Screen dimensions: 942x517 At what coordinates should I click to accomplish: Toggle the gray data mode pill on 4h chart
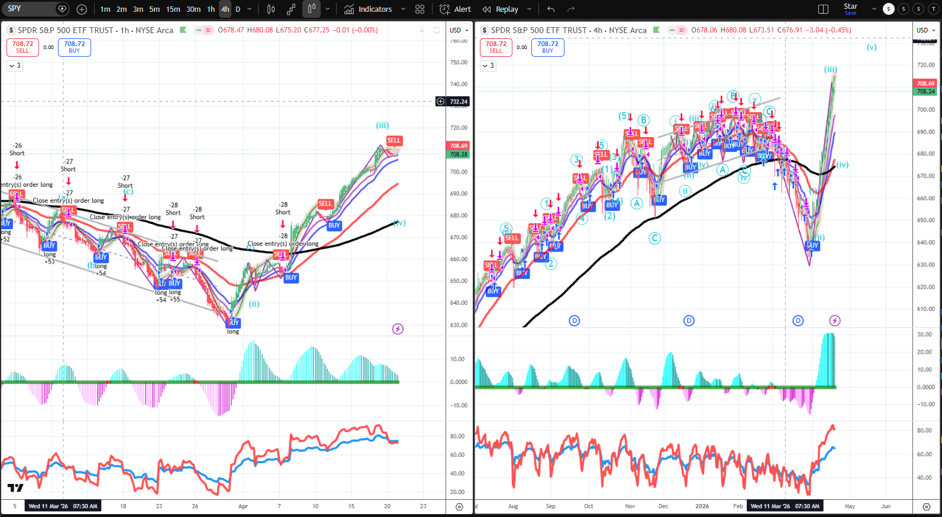coord(672,30)
